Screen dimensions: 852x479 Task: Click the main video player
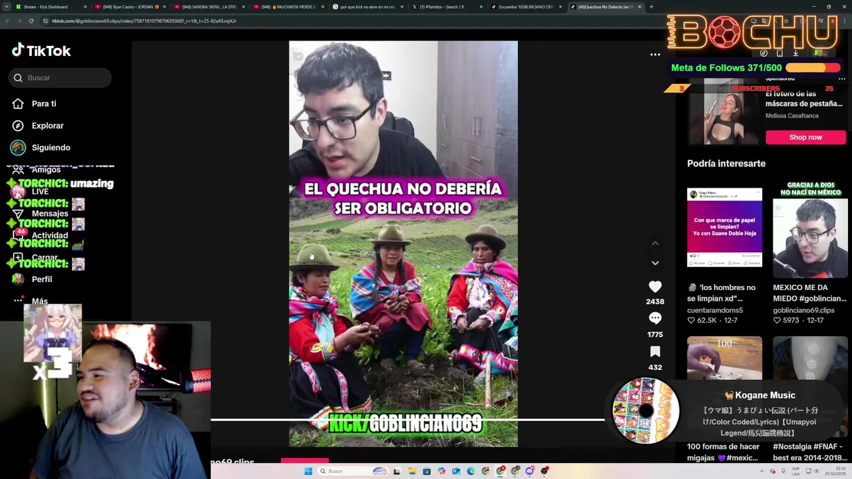click(x=403, y=243)
